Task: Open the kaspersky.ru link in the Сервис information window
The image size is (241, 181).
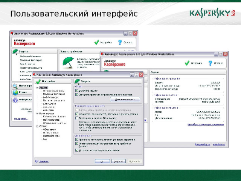Action: [x=203, y=144]
